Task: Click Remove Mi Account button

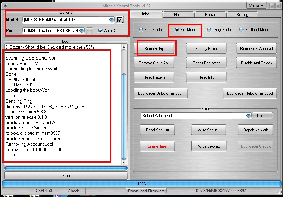Action: pyautogui.click(x=256, y=48)
